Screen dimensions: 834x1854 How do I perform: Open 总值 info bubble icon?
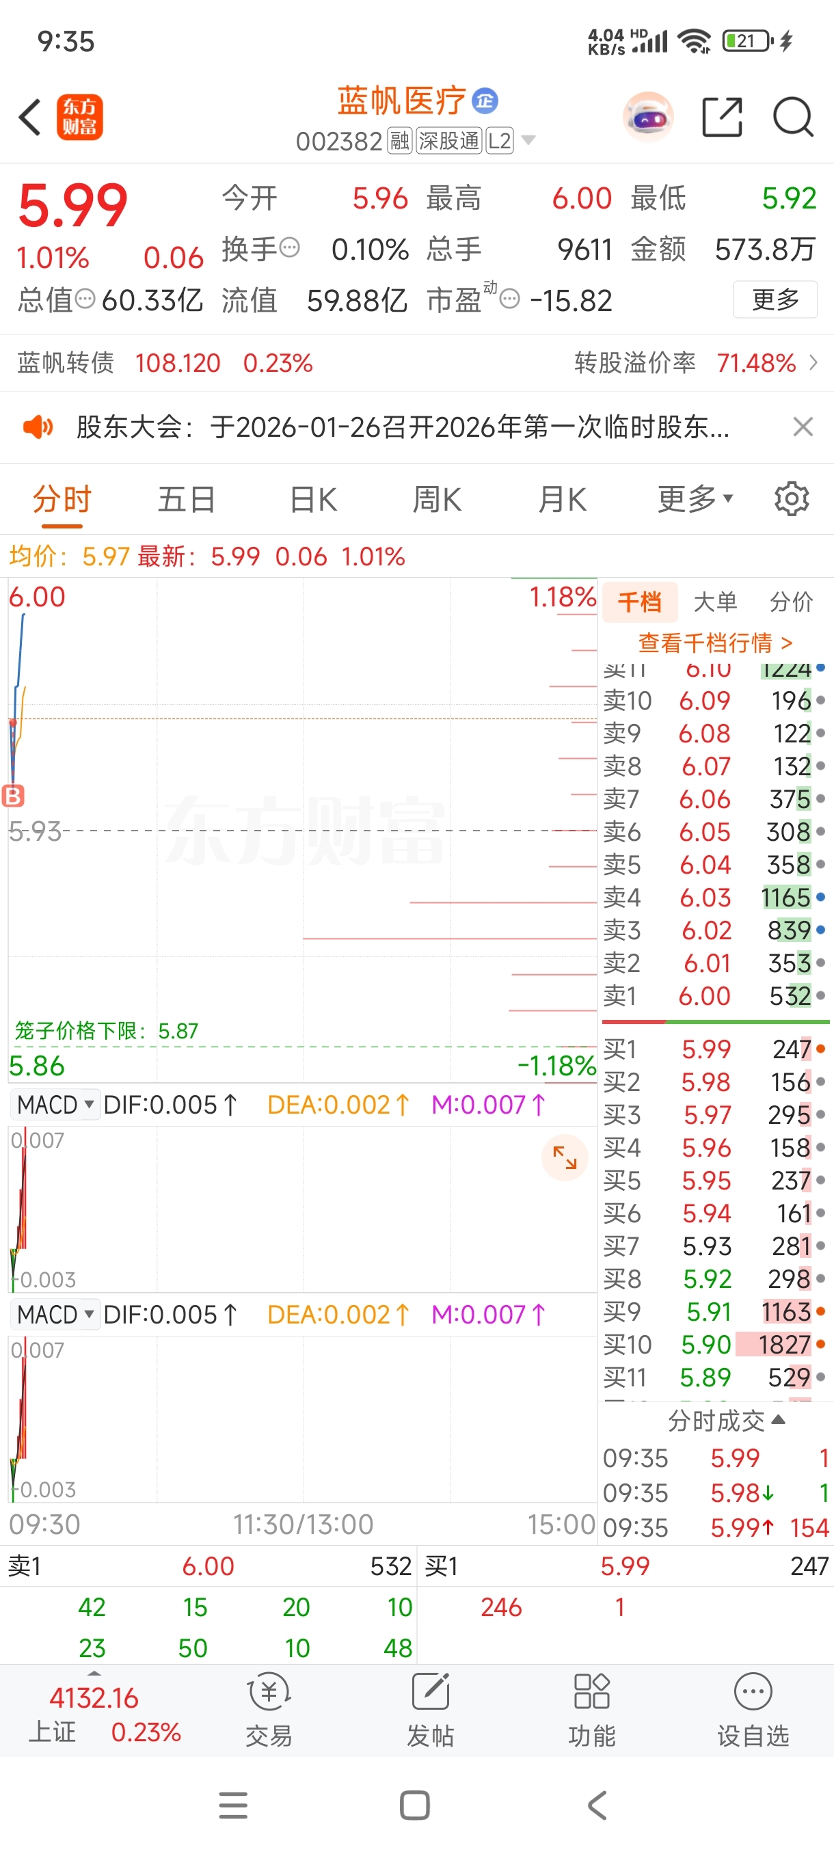click(x=85, y=298)
